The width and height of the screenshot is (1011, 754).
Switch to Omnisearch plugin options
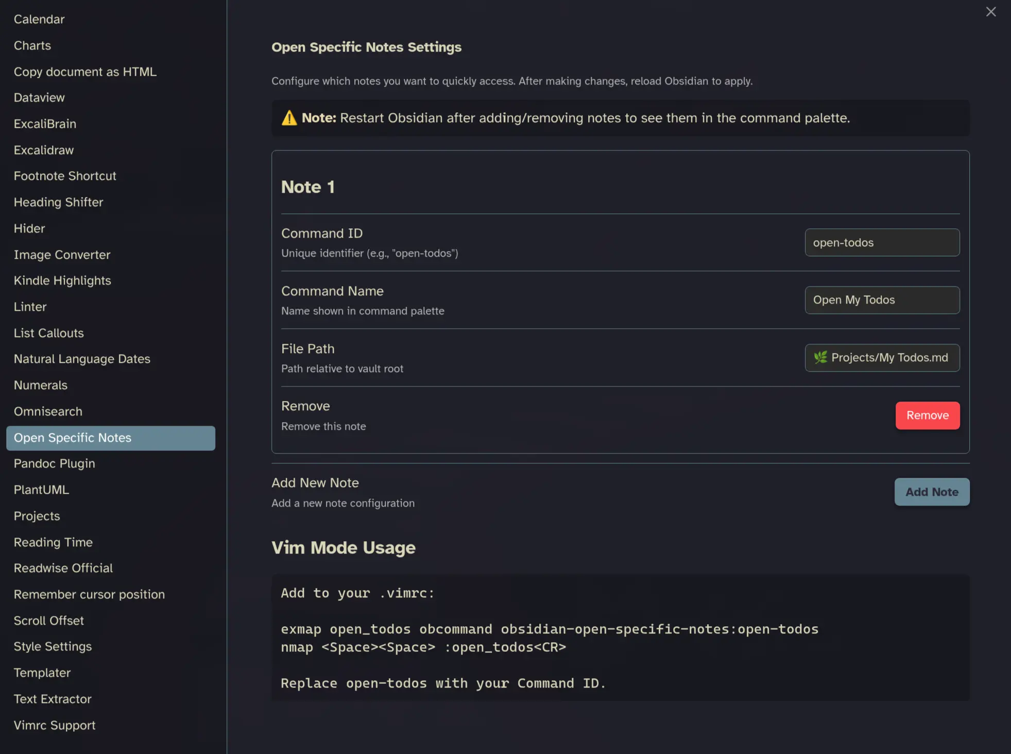[x=48, y=411]
